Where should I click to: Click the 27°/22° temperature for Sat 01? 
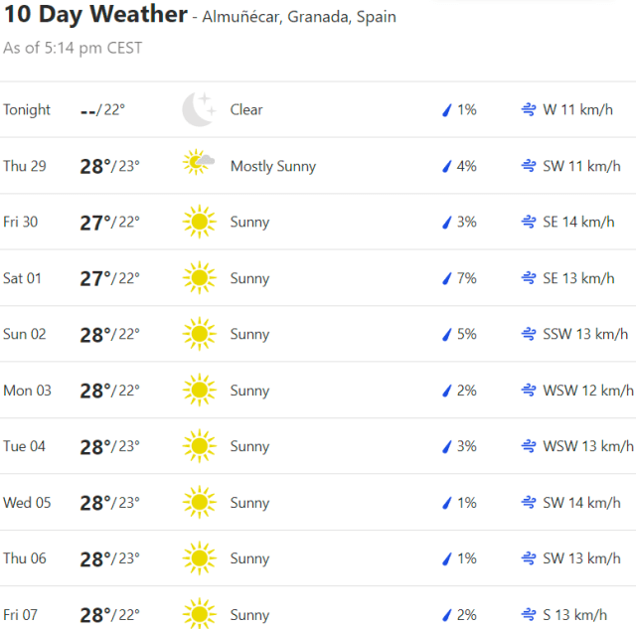(109, 278)
